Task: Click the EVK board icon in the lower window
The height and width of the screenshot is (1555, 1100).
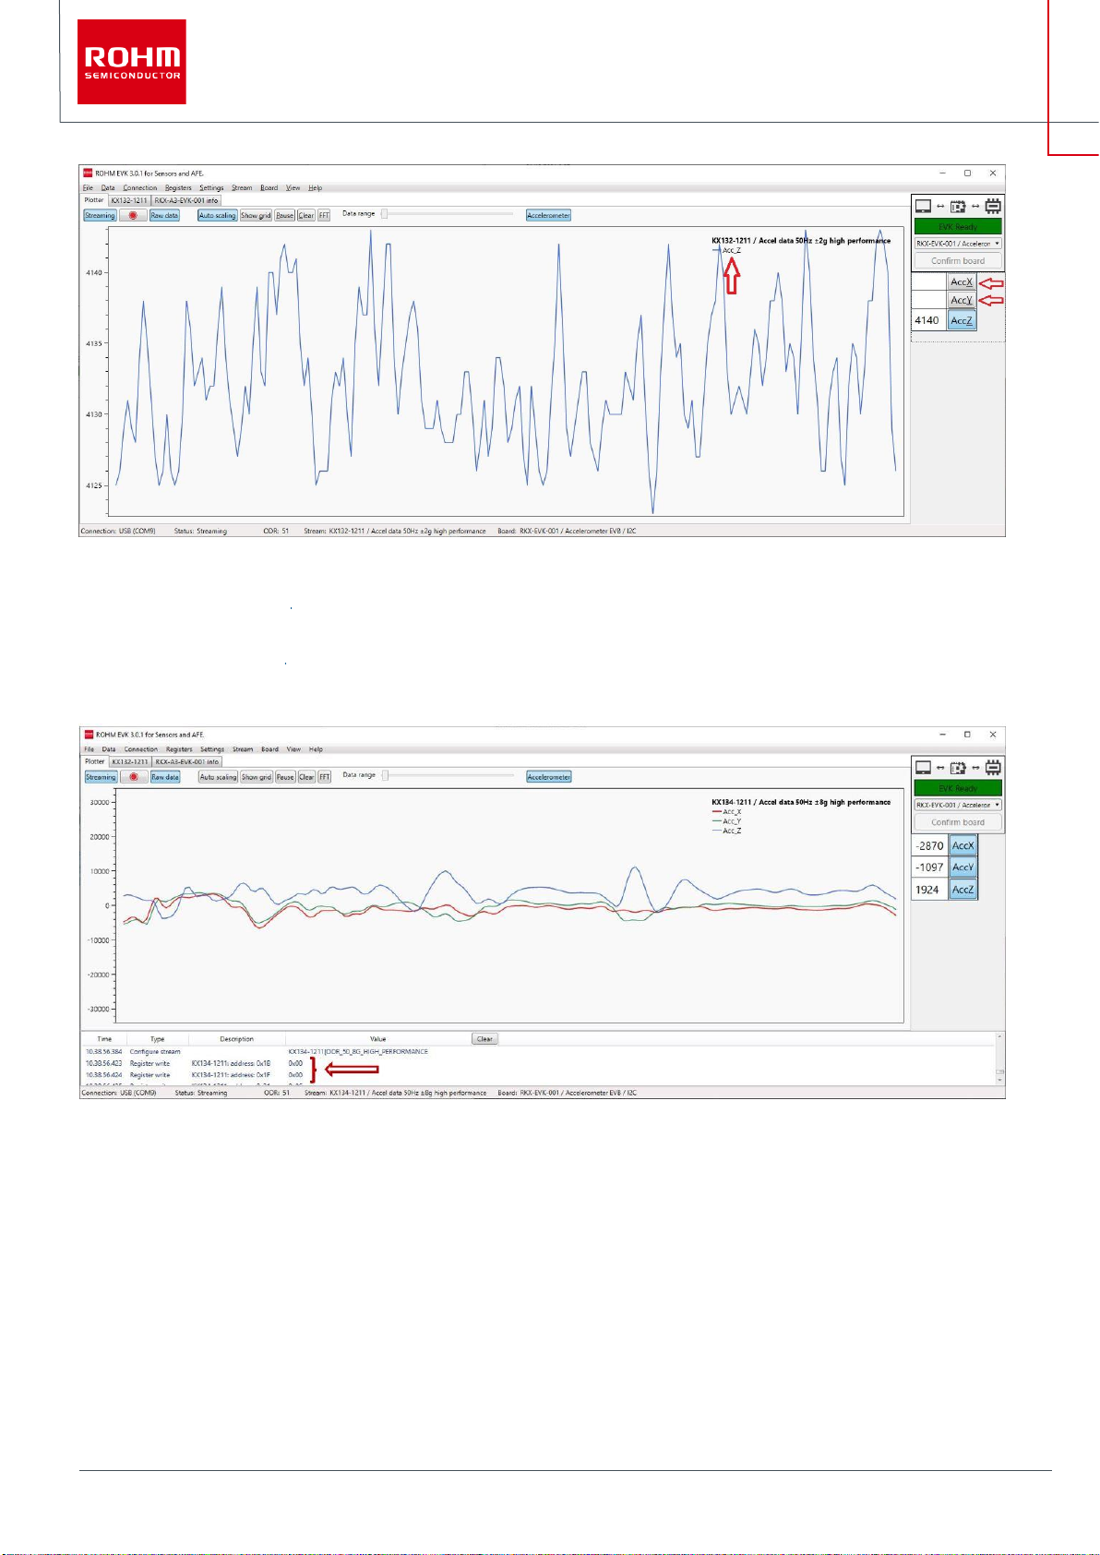Action: [x=958, y=767]
